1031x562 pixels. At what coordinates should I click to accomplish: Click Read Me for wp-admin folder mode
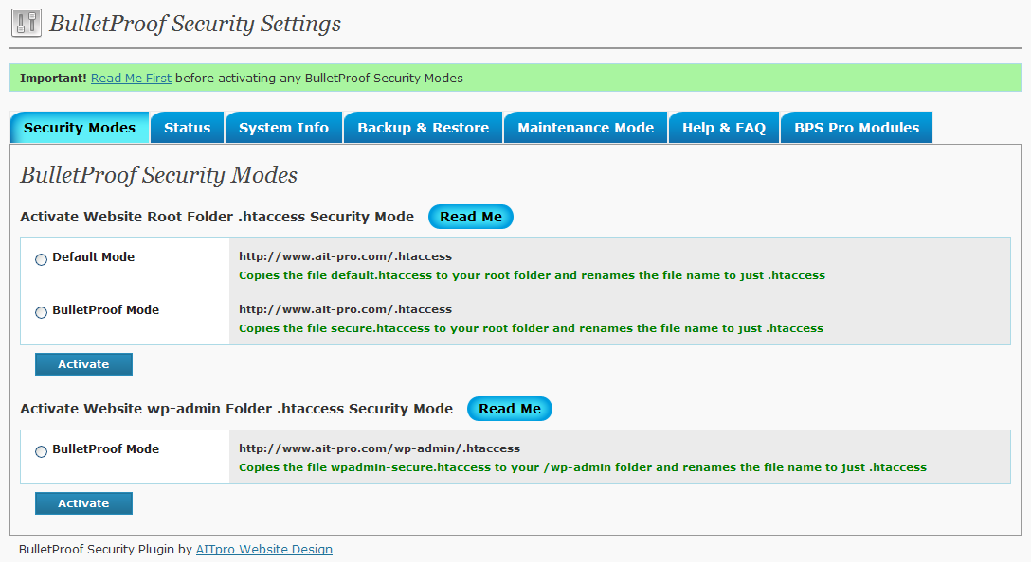click(x=510, y=409)
